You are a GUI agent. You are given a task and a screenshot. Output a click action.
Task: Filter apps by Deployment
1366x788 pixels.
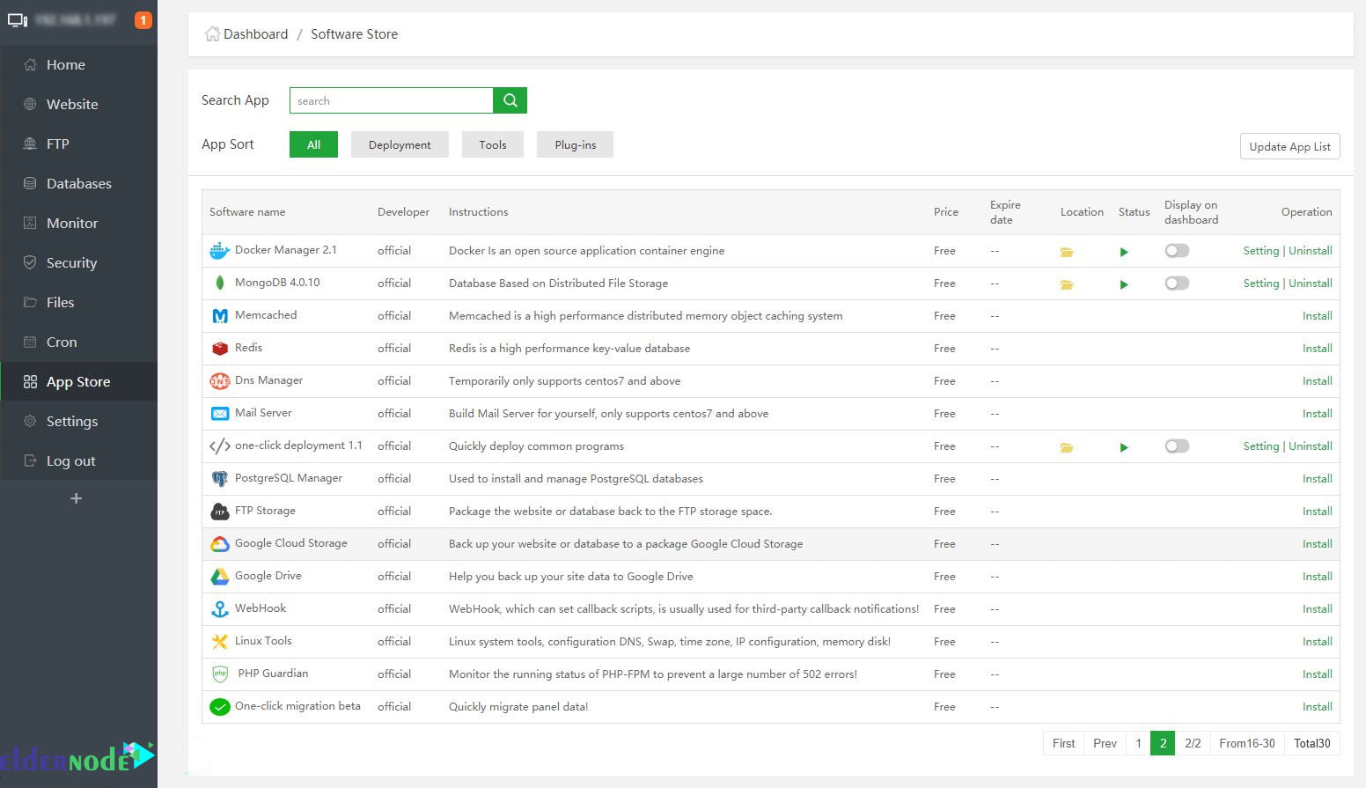click(400, 144)
